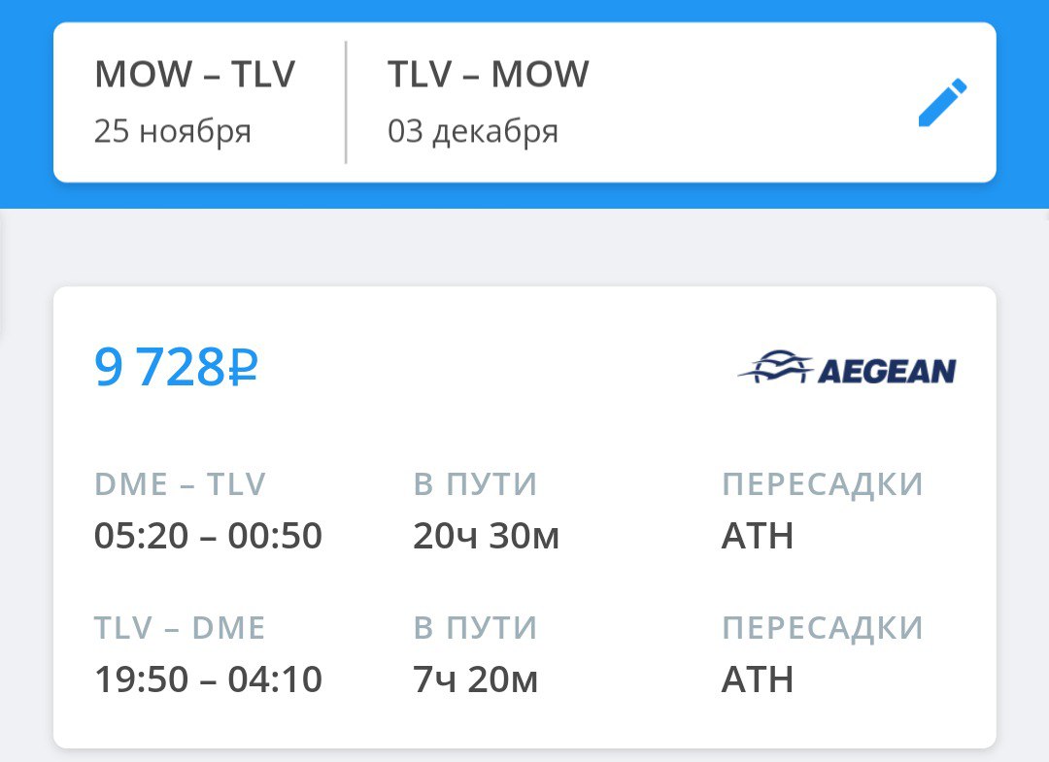Click the Aegean airline logo
The height and width of the screenshot is (762, 1049).
point(847,369)
